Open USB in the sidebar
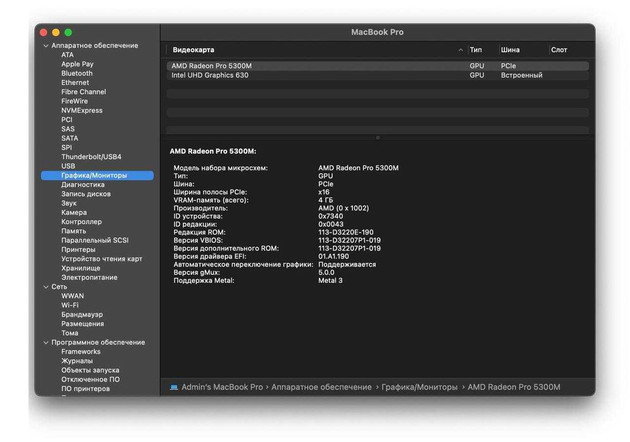The image size is (630, 442). pos(68,166)
